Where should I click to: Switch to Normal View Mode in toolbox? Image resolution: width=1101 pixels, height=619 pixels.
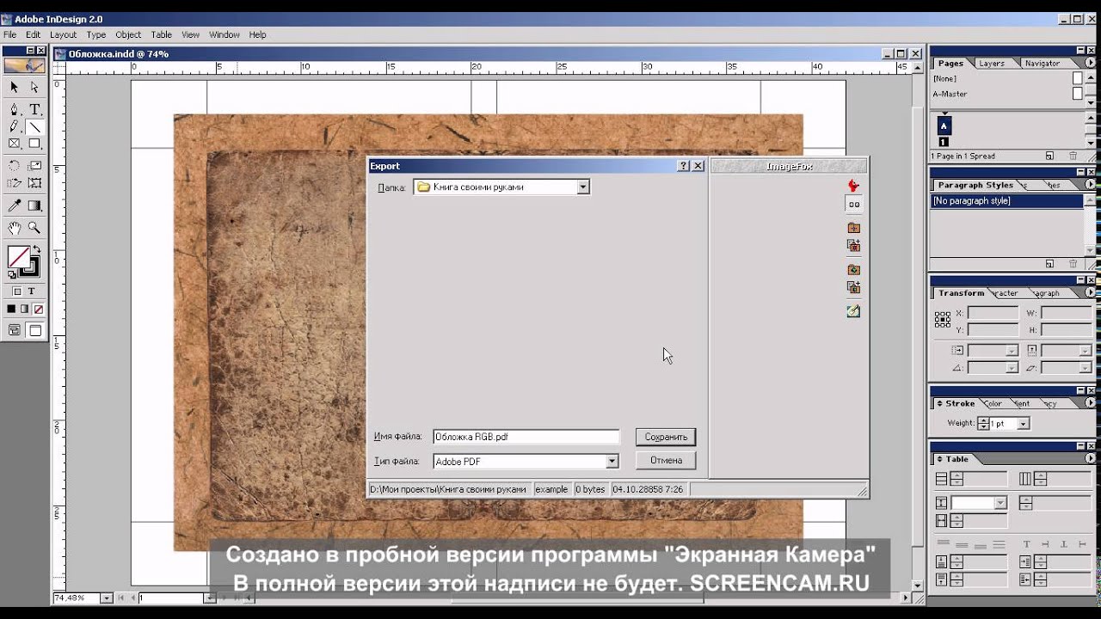(x=15, y=330)
